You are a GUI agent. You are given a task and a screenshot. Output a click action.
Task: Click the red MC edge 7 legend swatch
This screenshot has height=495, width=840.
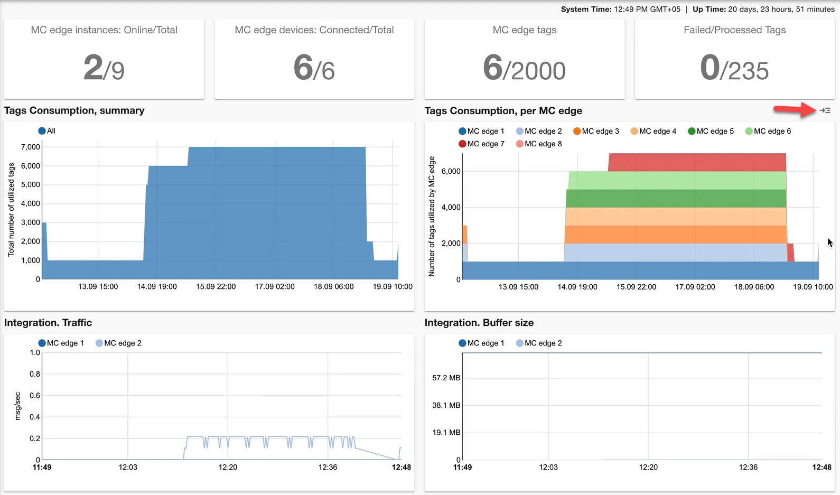point(462,144)
